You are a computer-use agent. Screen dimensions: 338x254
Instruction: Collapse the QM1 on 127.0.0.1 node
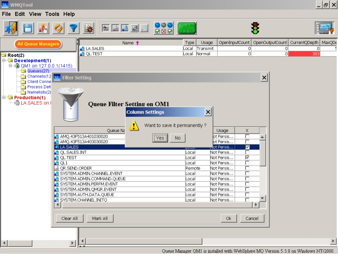pyautogui.click(x=10, y=66)
